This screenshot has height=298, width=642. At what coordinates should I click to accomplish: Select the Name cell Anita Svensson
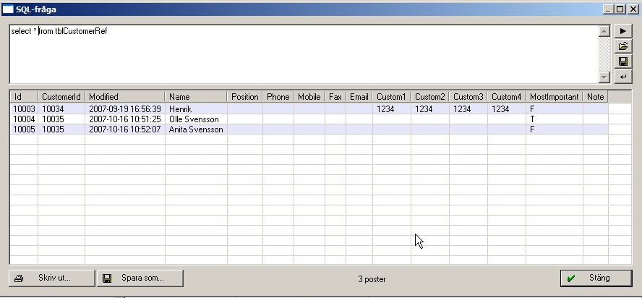196,129
